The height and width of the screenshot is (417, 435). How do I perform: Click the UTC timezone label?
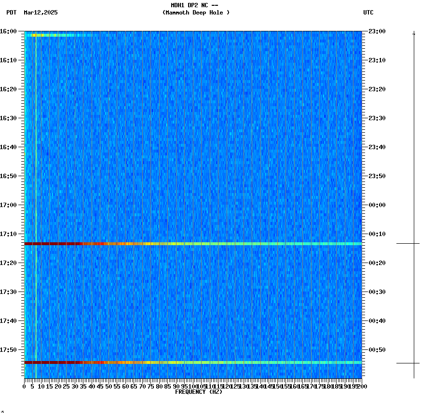pos(368,13)
